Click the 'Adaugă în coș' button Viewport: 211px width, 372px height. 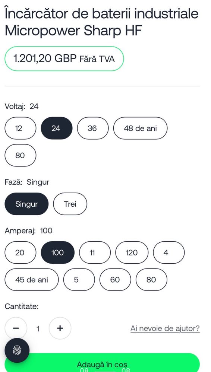pyautogui.click(x=102, y=363)
